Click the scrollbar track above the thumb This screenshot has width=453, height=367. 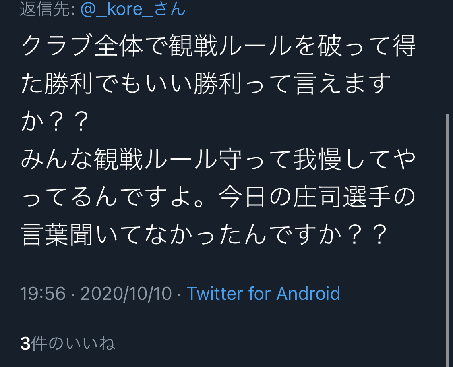447,57
